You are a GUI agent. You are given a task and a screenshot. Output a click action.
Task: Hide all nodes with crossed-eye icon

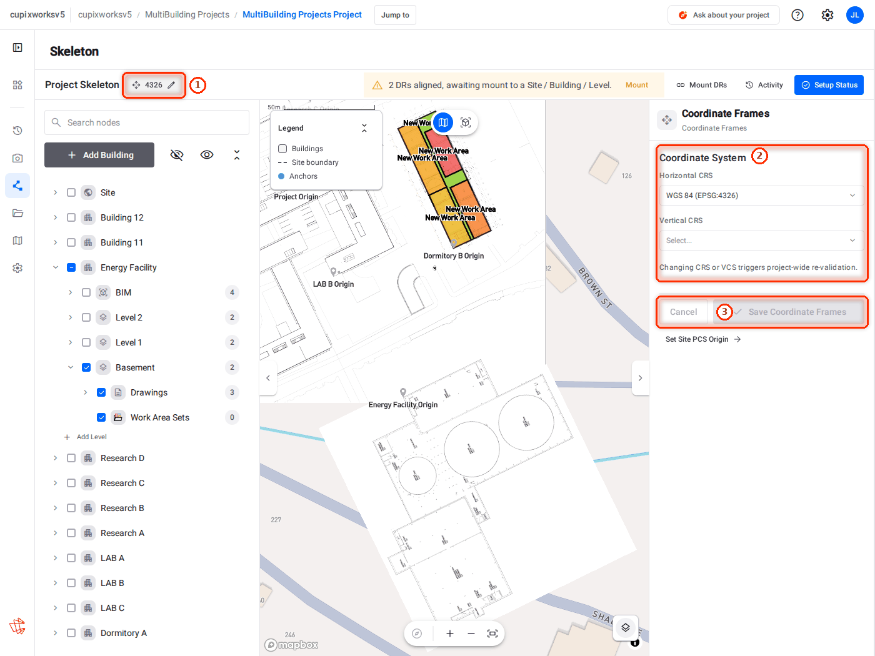(x=177, y=155)
